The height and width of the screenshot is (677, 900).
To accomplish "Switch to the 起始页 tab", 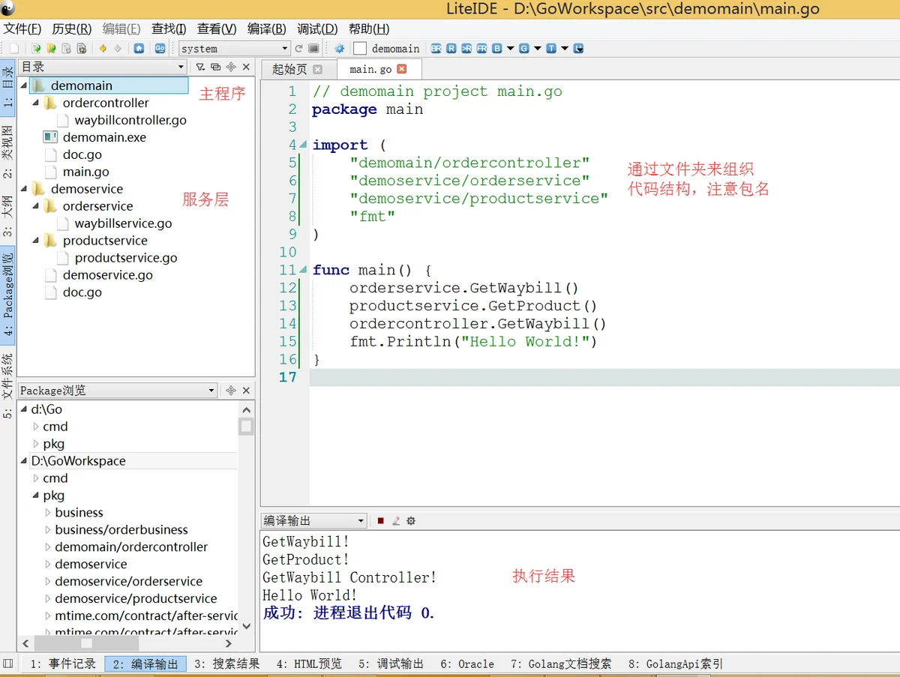I will pyautogui.click(x=289, y=70).
